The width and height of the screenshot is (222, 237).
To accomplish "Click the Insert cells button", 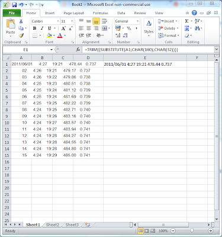I will [168, 21].
